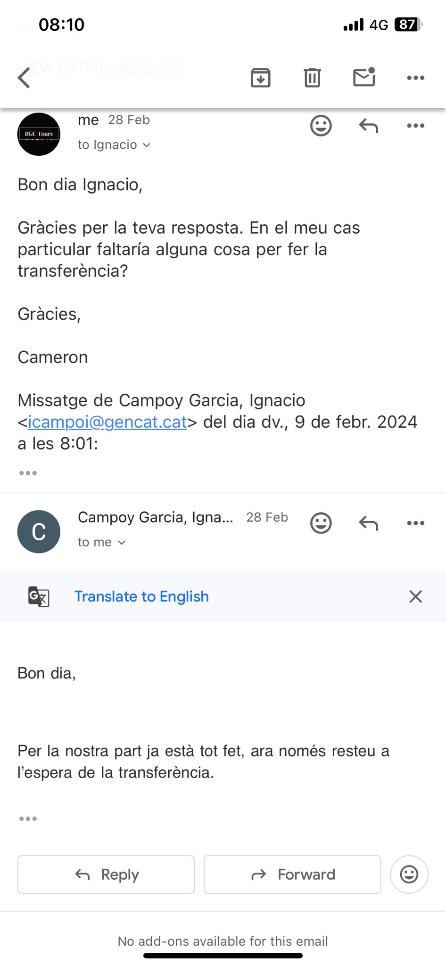The image size is (446, 967).
Task: Go back using the top-left arrow
Action: (x=24, y=78)
